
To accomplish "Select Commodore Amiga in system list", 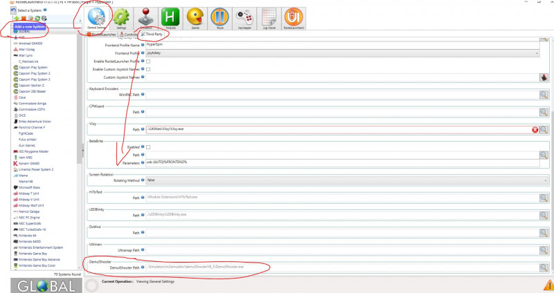I will point(32,103).
